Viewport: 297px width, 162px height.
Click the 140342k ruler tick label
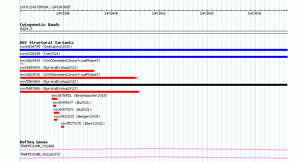[207, 14]
